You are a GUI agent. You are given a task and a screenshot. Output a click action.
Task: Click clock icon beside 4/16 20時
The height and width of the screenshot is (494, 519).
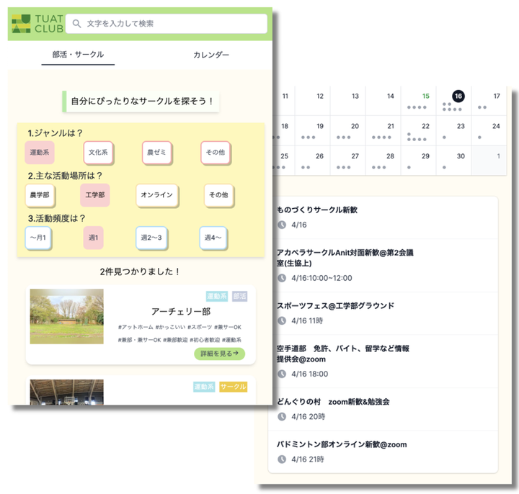click(x=282, y=417)
